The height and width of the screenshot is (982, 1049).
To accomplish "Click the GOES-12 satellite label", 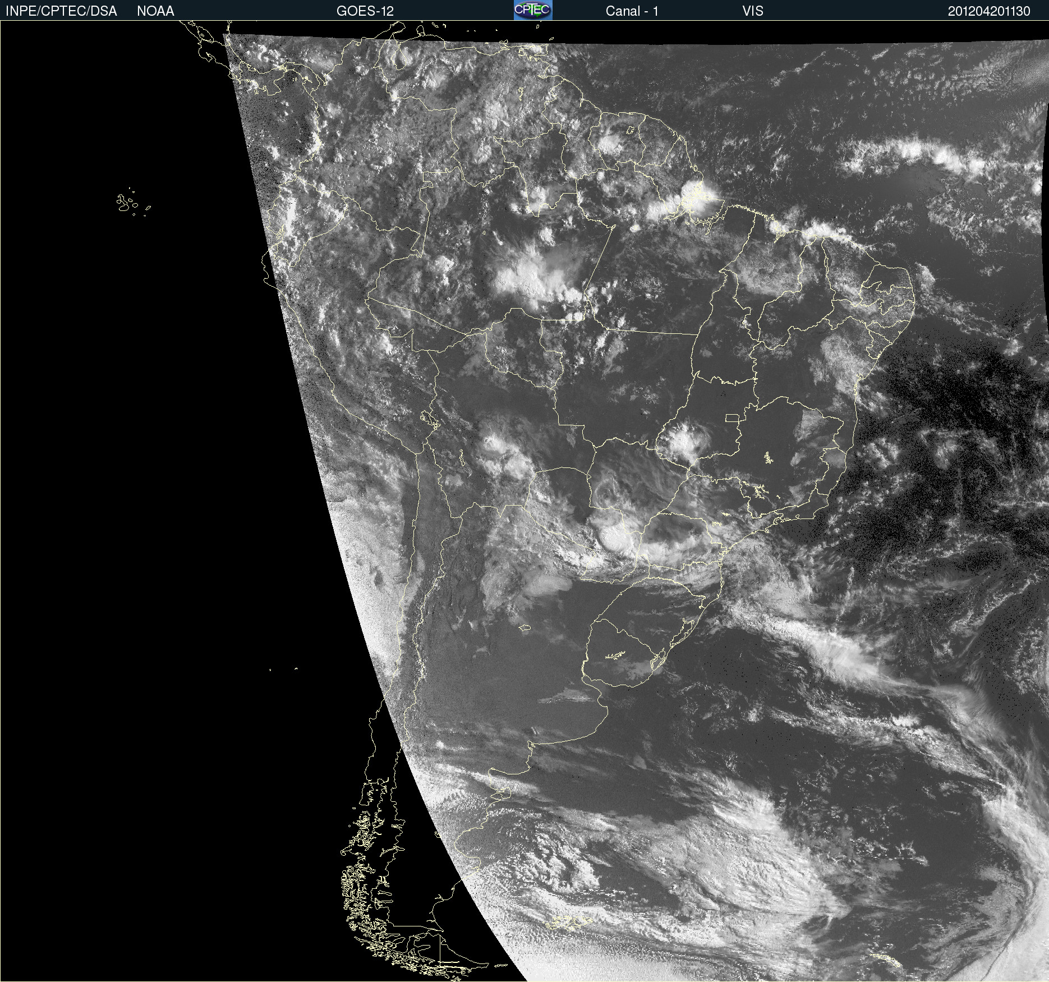I will (x=365, y=11).
